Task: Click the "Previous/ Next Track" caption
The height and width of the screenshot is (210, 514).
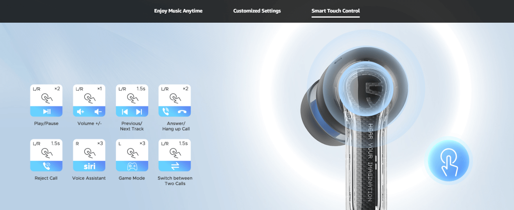Action: coord(132,126)
